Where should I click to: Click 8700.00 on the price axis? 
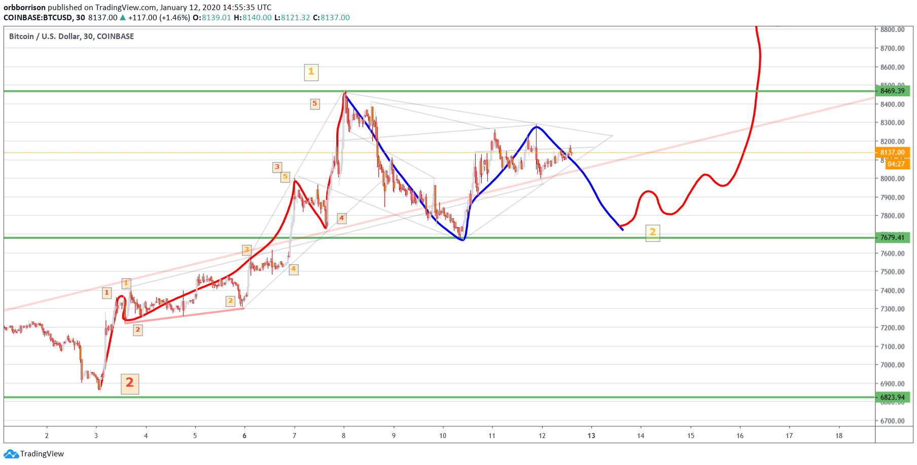click(892, 49)
